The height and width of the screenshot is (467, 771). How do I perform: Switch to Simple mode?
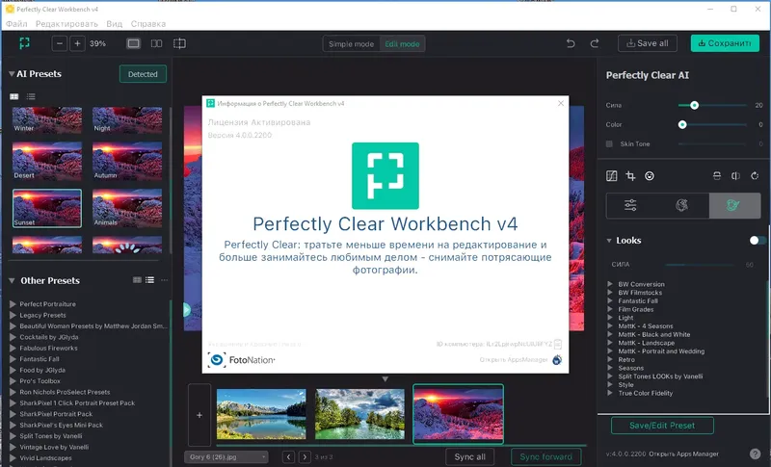[x=351, y=43]
